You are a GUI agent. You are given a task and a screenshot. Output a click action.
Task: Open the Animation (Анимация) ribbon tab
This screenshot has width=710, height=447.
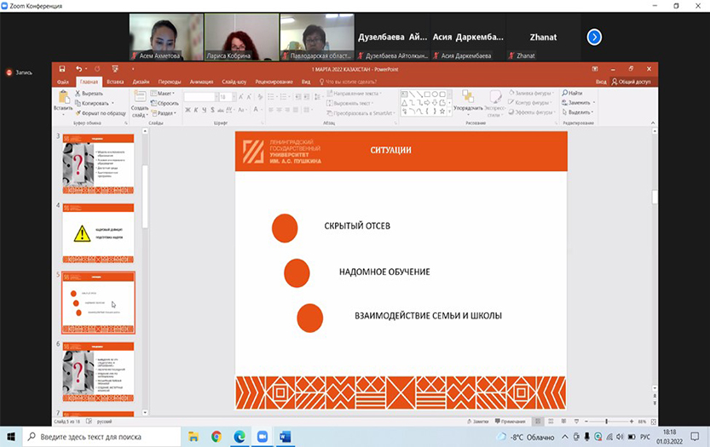click(202, 82)
